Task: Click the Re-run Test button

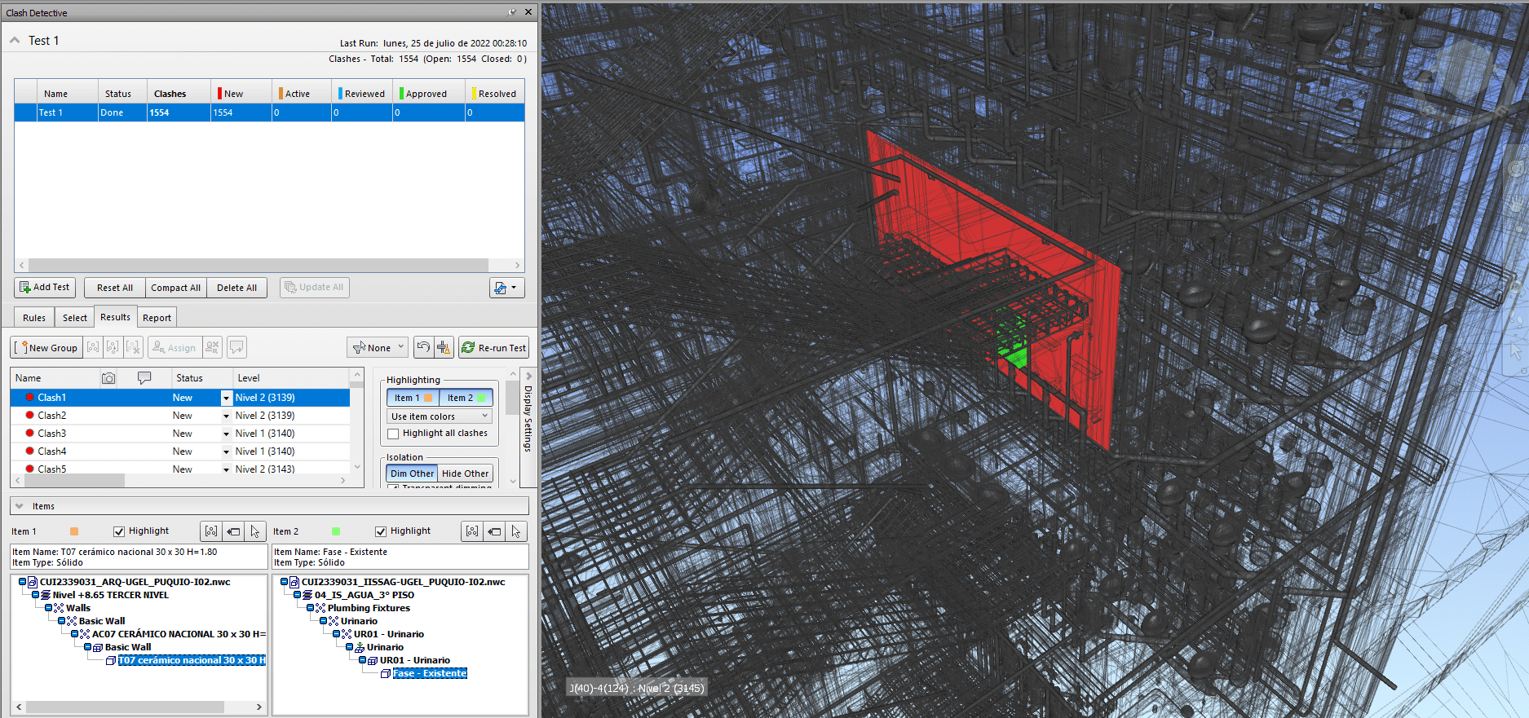Action: pyautogui.click(x=493, y=347)
